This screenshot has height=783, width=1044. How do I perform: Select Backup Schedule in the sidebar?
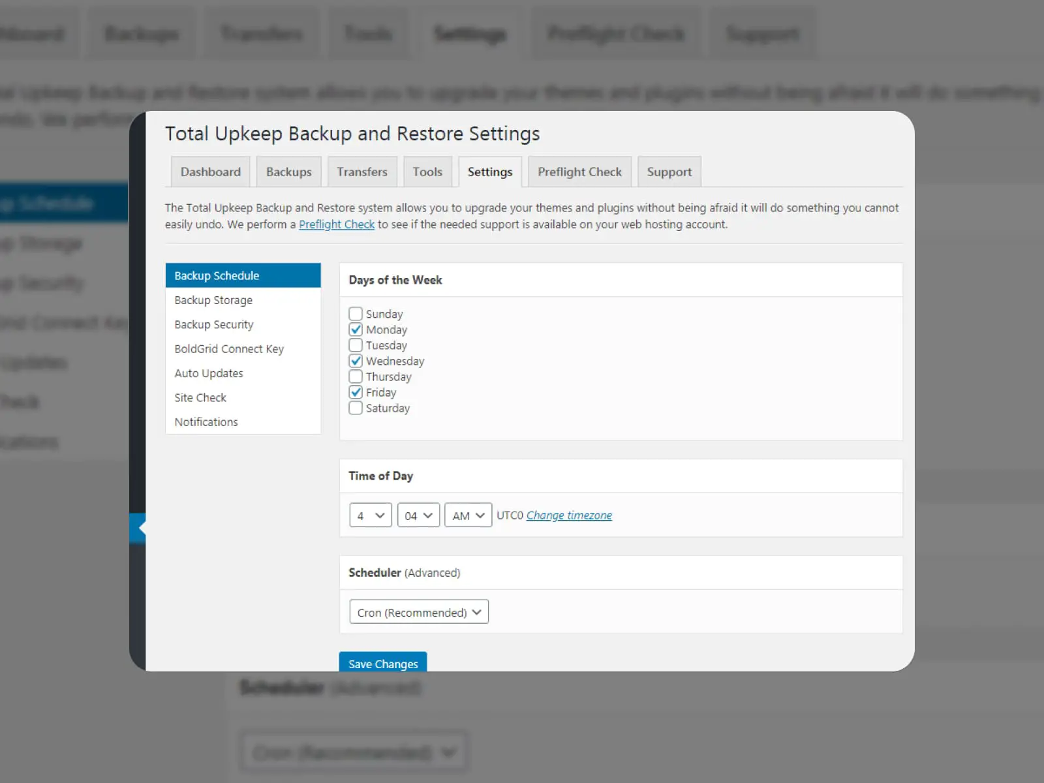(243, 275)
